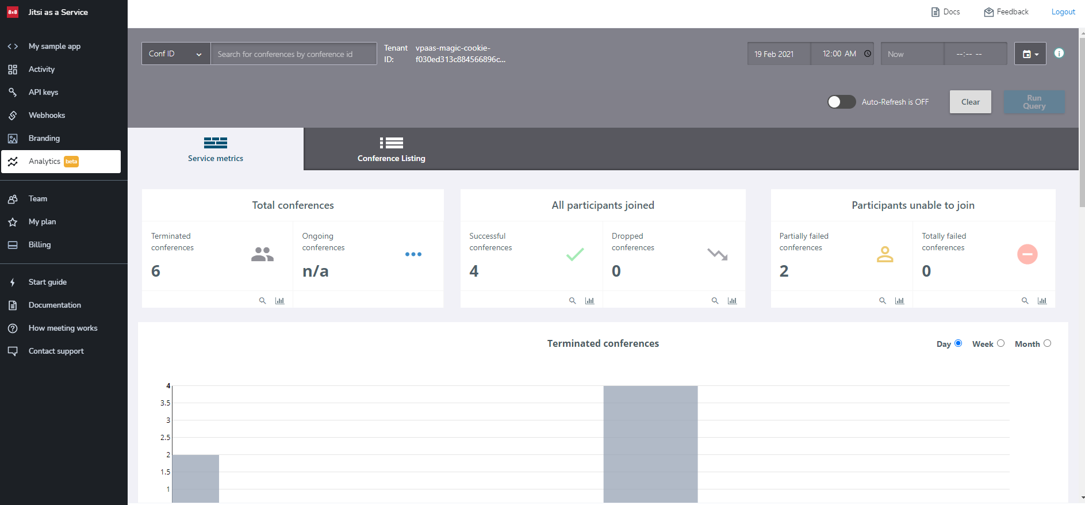Focus the conference id search field
The height and width of the screenshot is (505, 1085).
click(294, 53)
